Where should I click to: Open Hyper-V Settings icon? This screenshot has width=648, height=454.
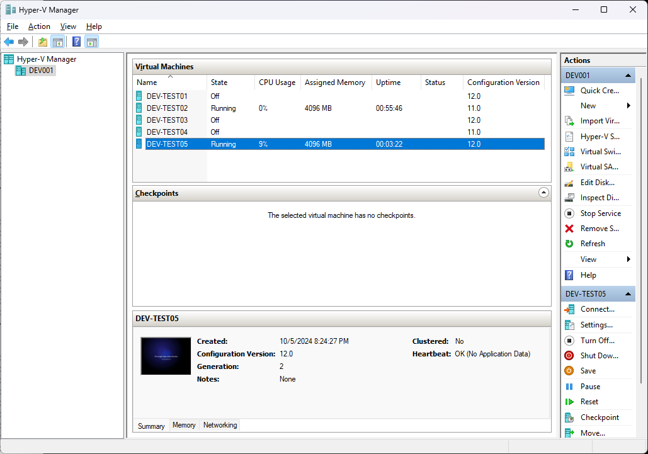pyautogui.click(x=569, y=137)
